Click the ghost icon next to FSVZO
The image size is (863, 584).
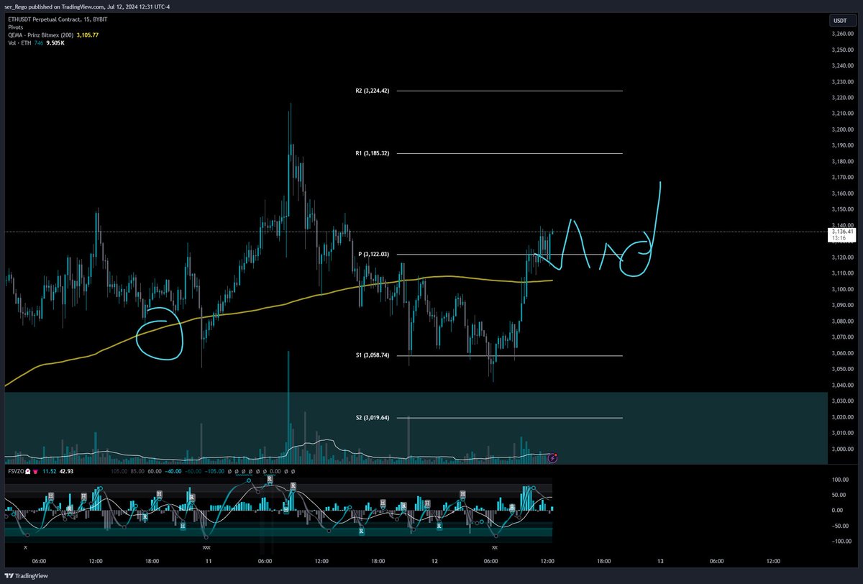(27, 472)
